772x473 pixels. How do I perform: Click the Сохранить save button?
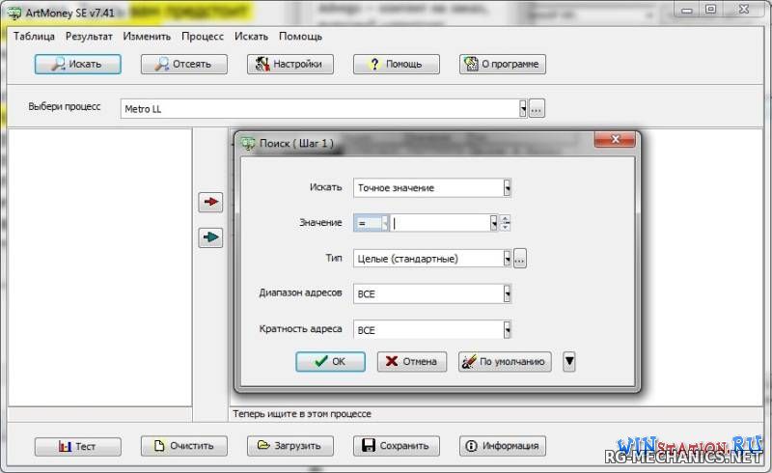click(396, 446)
